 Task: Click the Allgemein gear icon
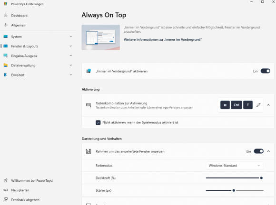point(6,25)
